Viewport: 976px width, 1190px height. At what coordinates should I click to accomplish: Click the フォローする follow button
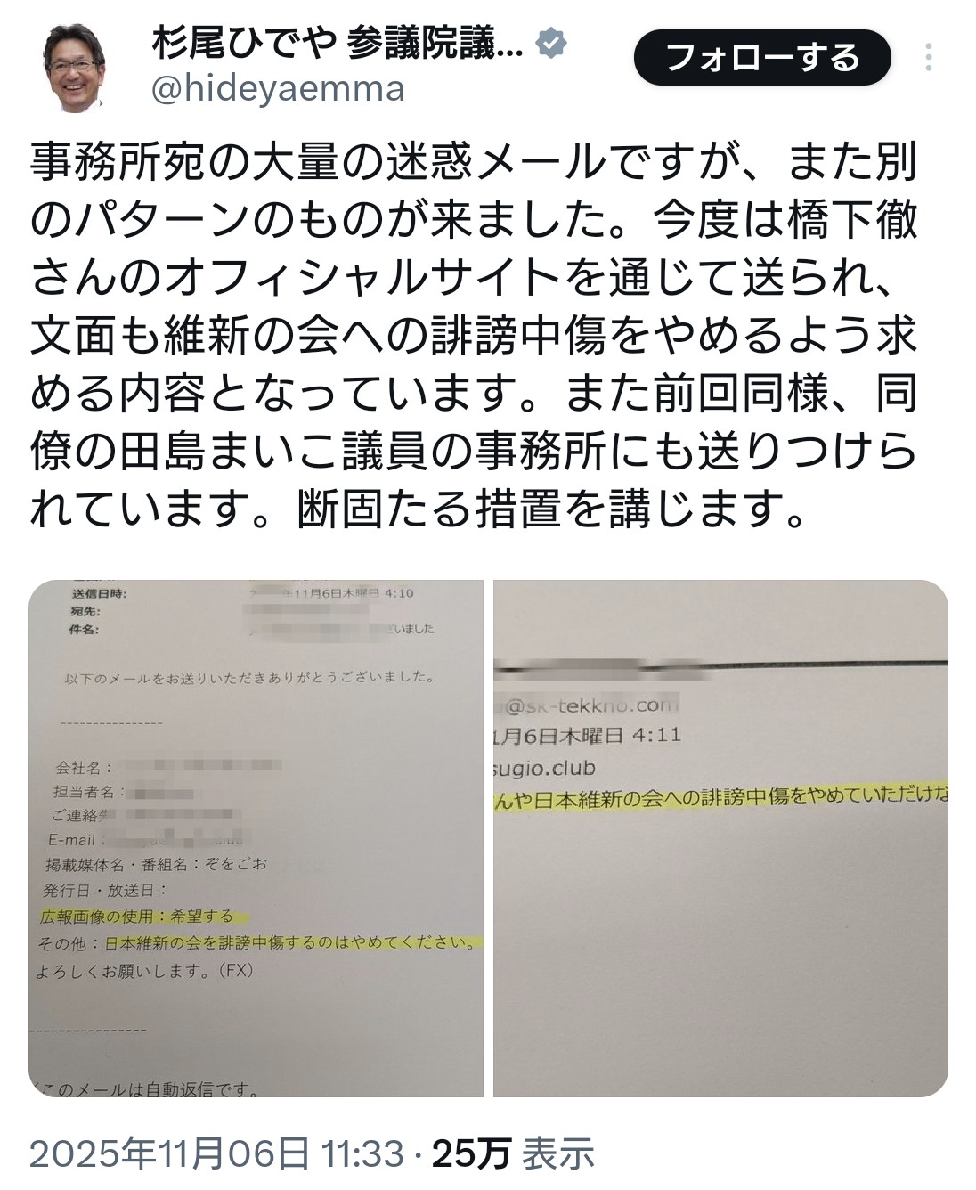click(762, 58)
